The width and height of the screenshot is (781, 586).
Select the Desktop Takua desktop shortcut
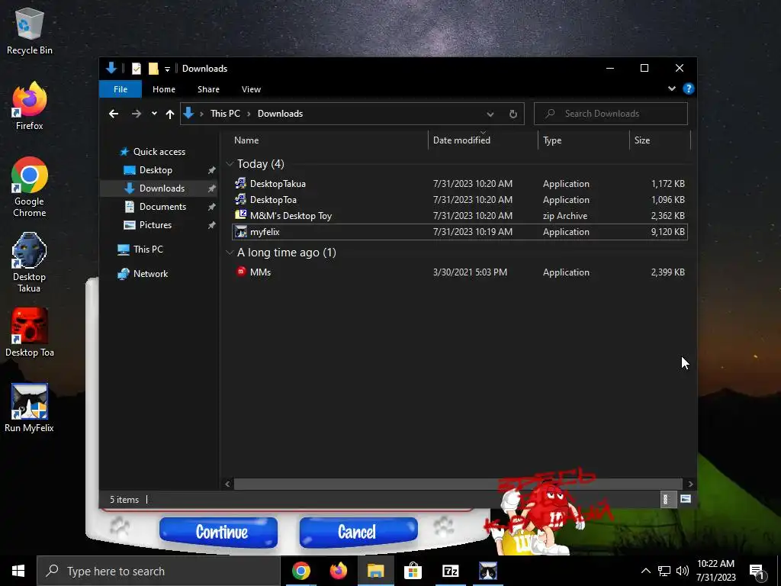tap(30, 262)
